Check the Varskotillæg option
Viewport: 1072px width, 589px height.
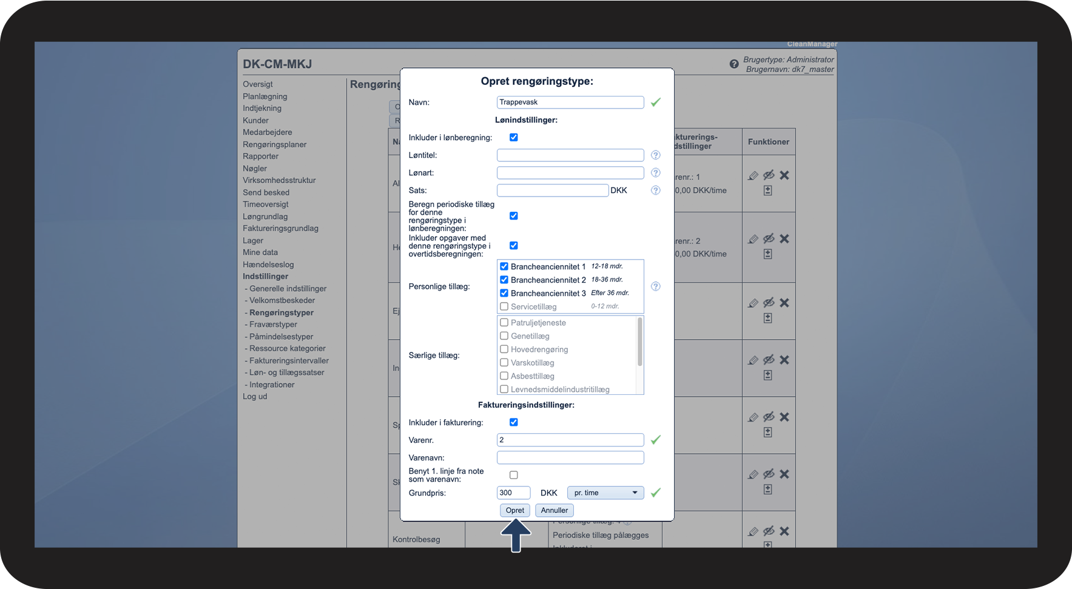coord(504,363)
